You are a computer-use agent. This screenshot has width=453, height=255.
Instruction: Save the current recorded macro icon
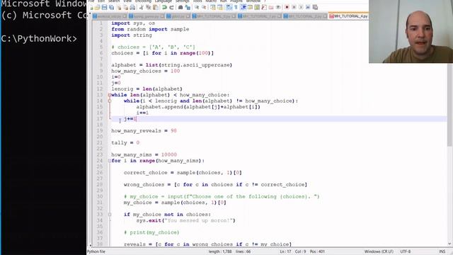tap(315, 7)
